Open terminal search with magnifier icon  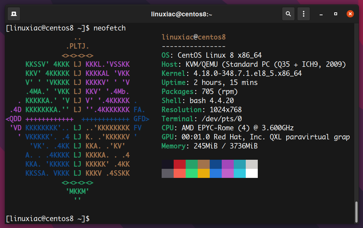tap(288, 14)
